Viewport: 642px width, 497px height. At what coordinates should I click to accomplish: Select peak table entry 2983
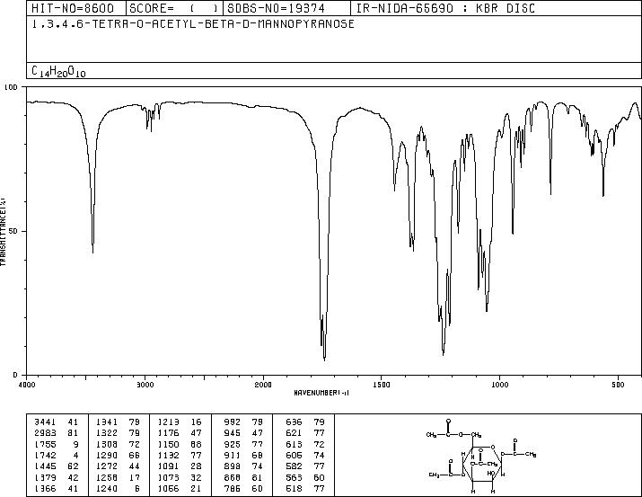point(56,433)
